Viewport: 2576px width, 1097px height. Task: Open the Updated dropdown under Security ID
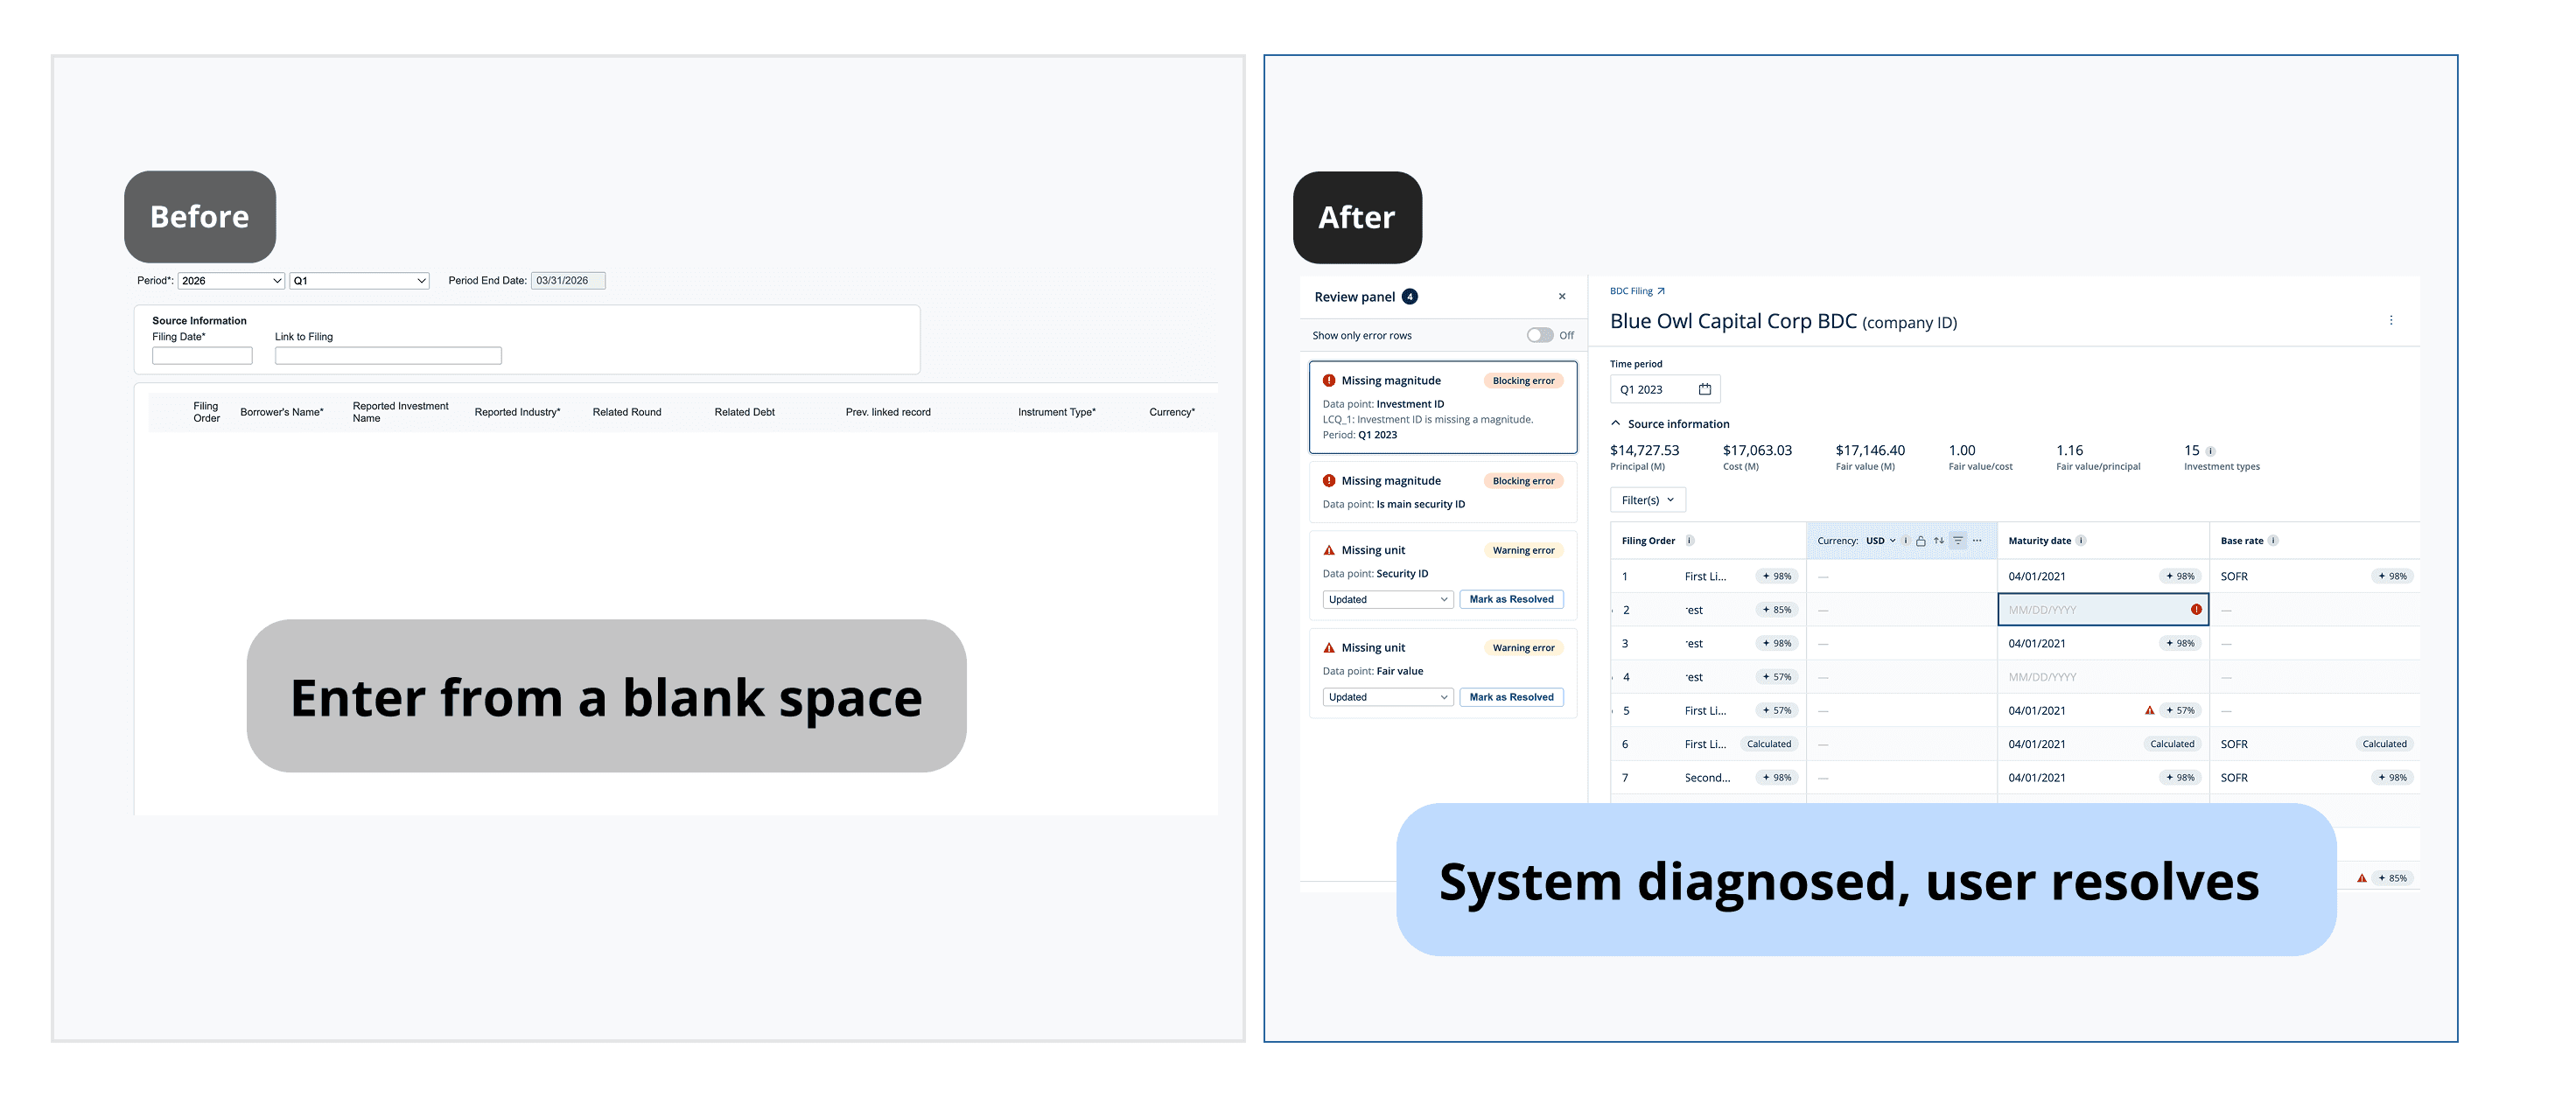(x=1387, y=599)
